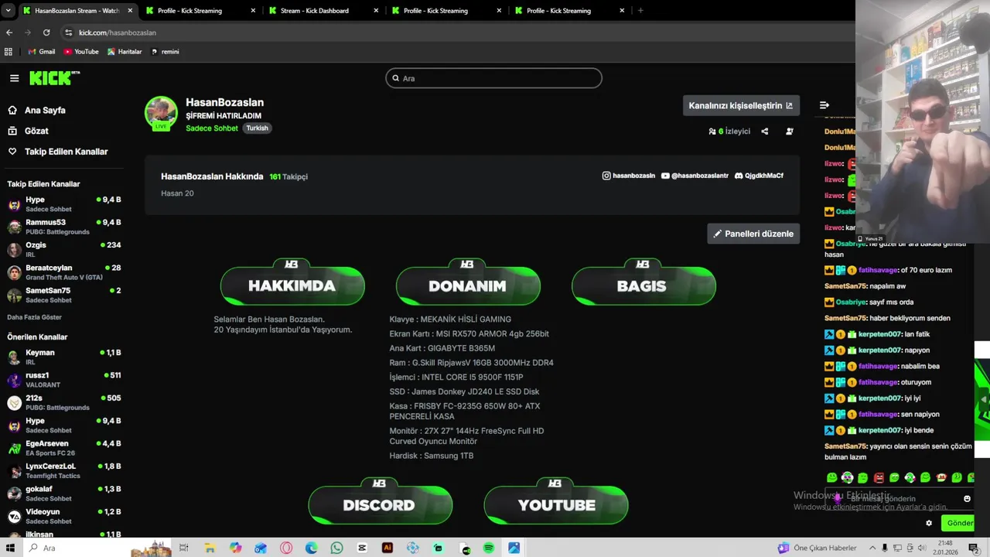Open Ozgis followed channel
This screenshot has height=557, width=990.
pos(63,249)
